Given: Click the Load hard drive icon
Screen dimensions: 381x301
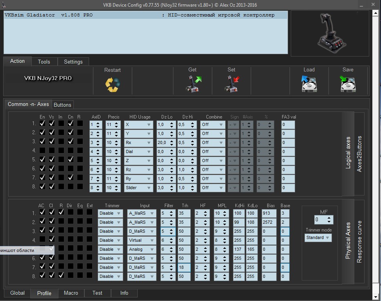Looking at the screenshot, I should (x=309, y=84).
